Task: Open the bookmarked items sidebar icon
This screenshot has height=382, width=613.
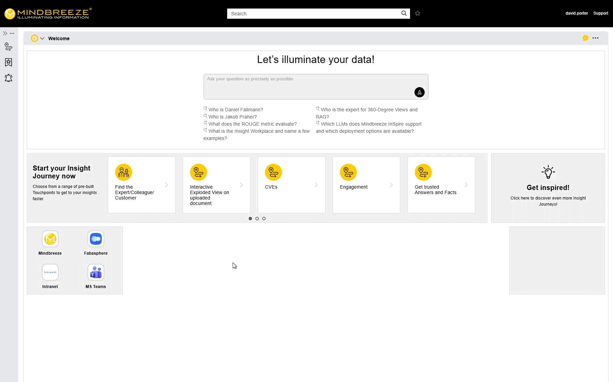Action: click(x=9, y=62)
